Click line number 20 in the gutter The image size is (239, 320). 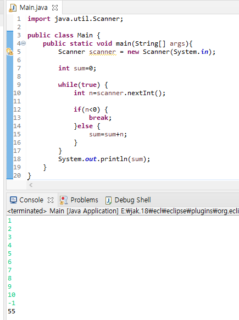17,175
